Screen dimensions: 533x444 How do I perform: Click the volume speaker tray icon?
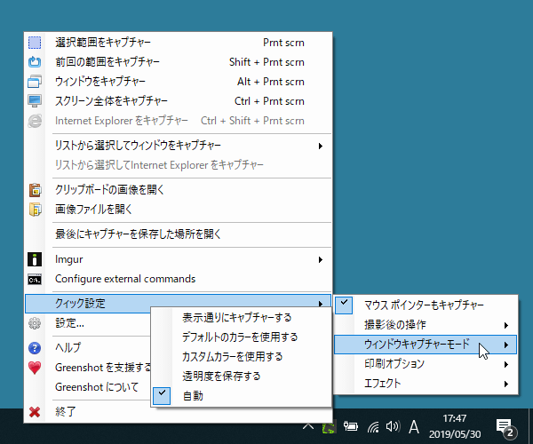click(x=393, y=426)
